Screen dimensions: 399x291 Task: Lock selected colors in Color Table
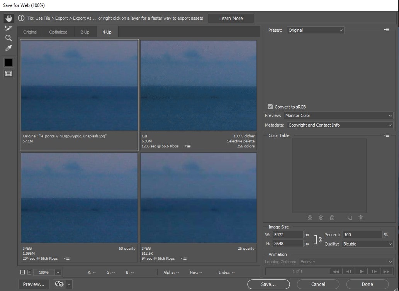(332, 218)
